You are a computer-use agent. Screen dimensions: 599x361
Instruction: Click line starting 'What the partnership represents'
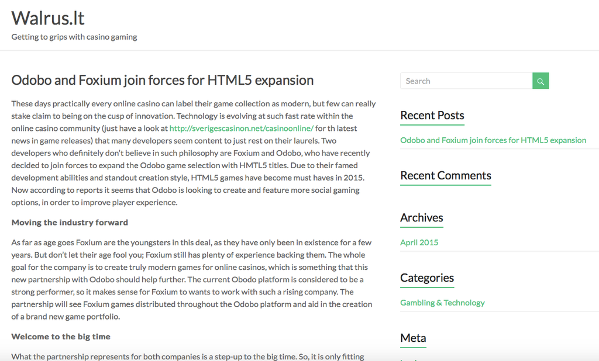tap(188, 356)
